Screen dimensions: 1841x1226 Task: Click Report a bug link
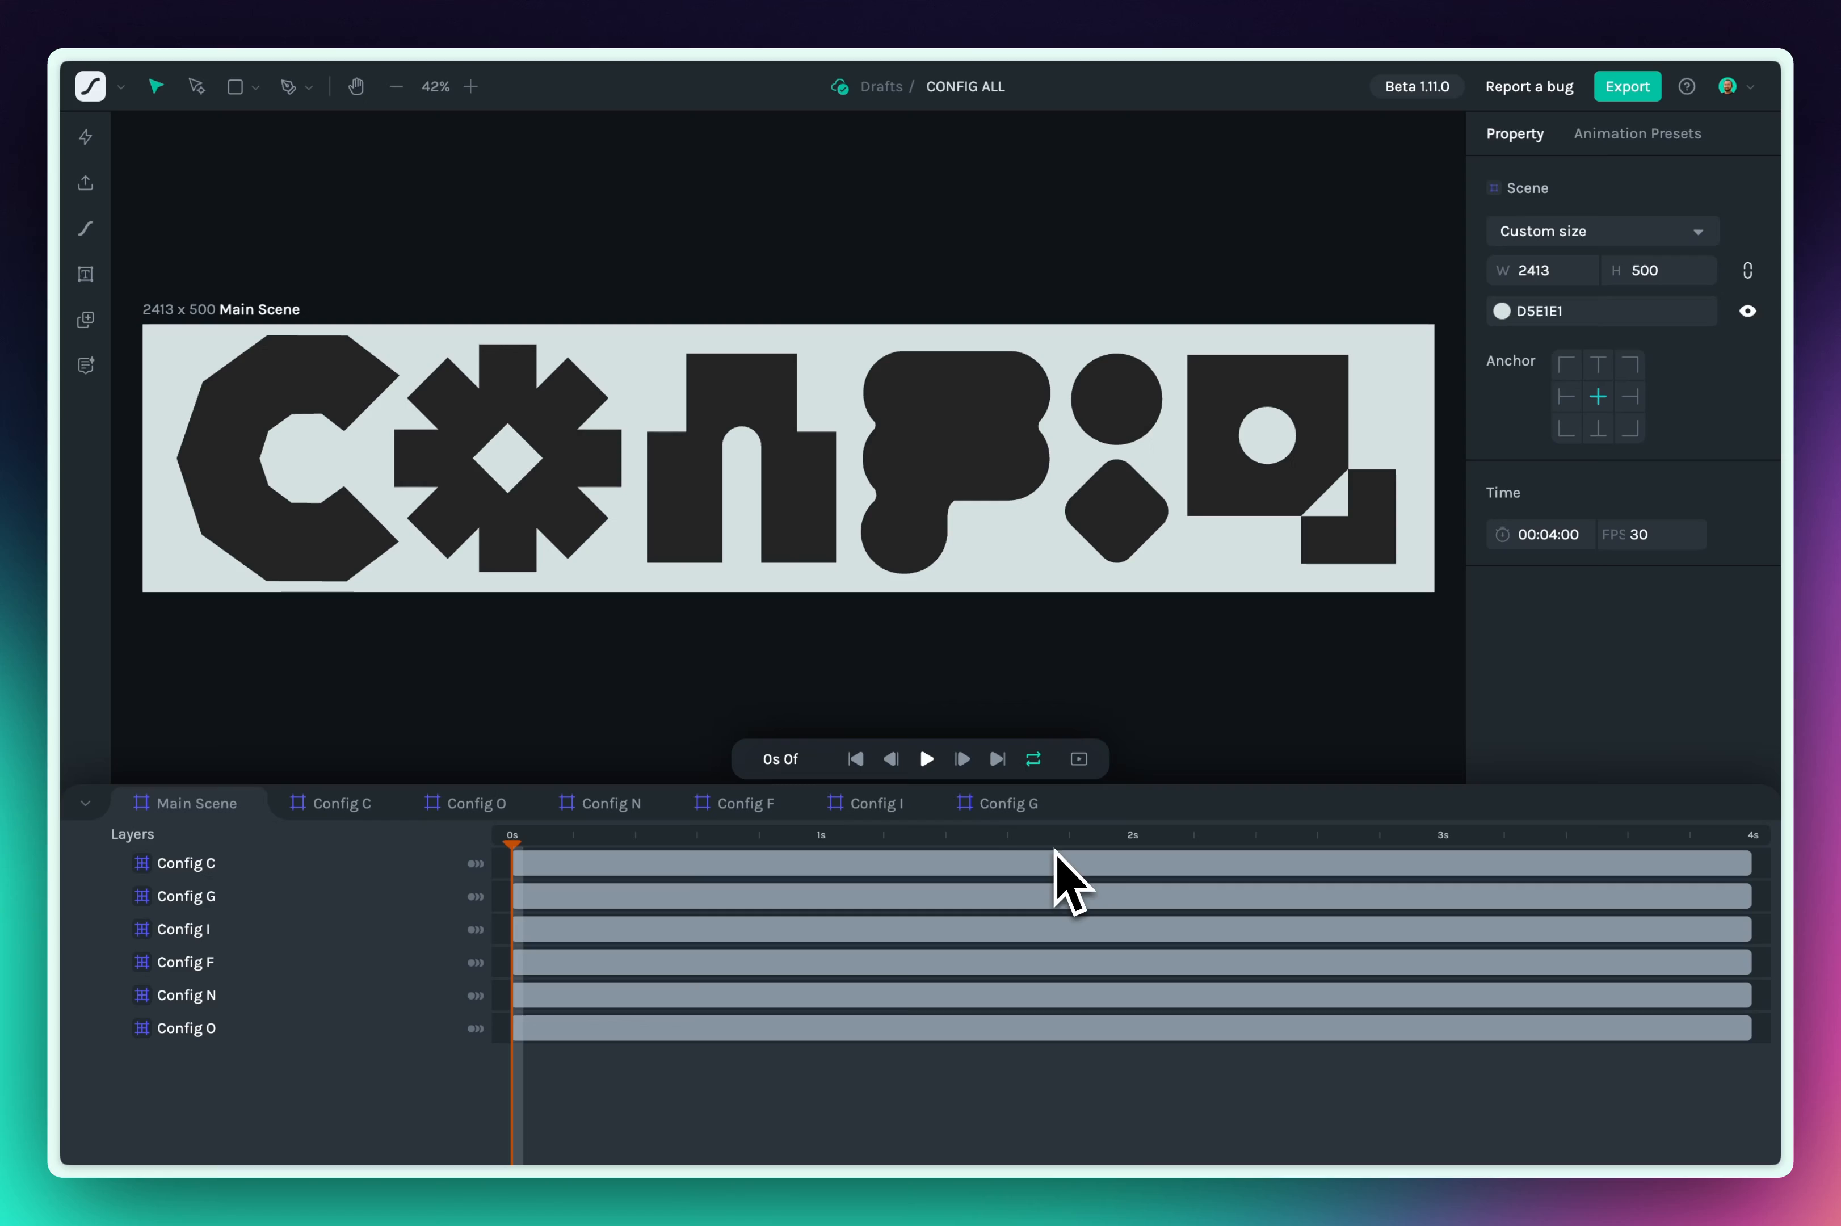coord(1529,86)
